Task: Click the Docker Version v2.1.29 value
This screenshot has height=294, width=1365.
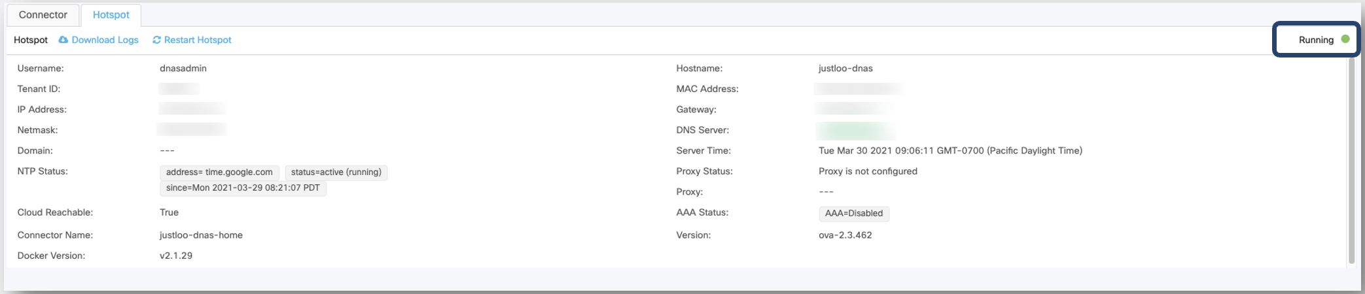Action: (176, 256)
